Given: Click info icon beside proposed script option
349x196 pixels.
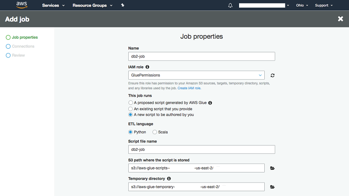Looking at the screenshot, I should coord(210,103).
